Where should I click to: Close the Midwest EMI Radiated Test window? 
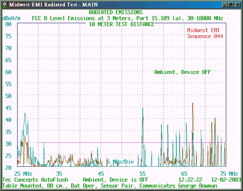(x=237, y=4)
